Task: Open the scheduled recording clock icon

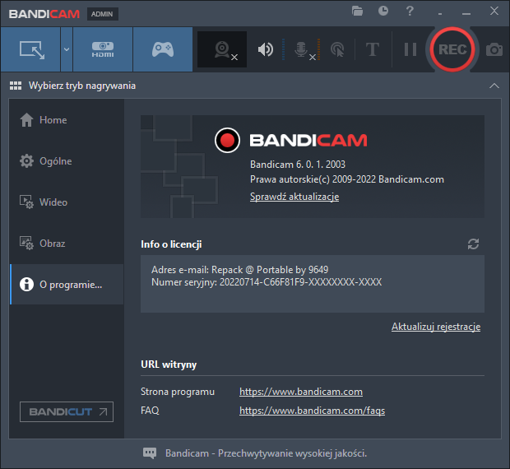Action: tap(383, 11)
